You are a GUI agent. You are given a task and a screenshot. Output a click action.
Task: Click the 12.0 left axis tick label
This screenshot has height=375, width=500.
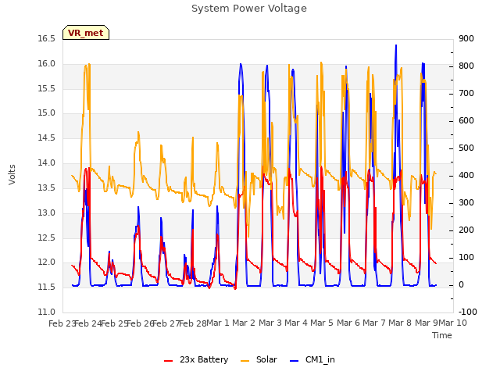pos(47,262)
